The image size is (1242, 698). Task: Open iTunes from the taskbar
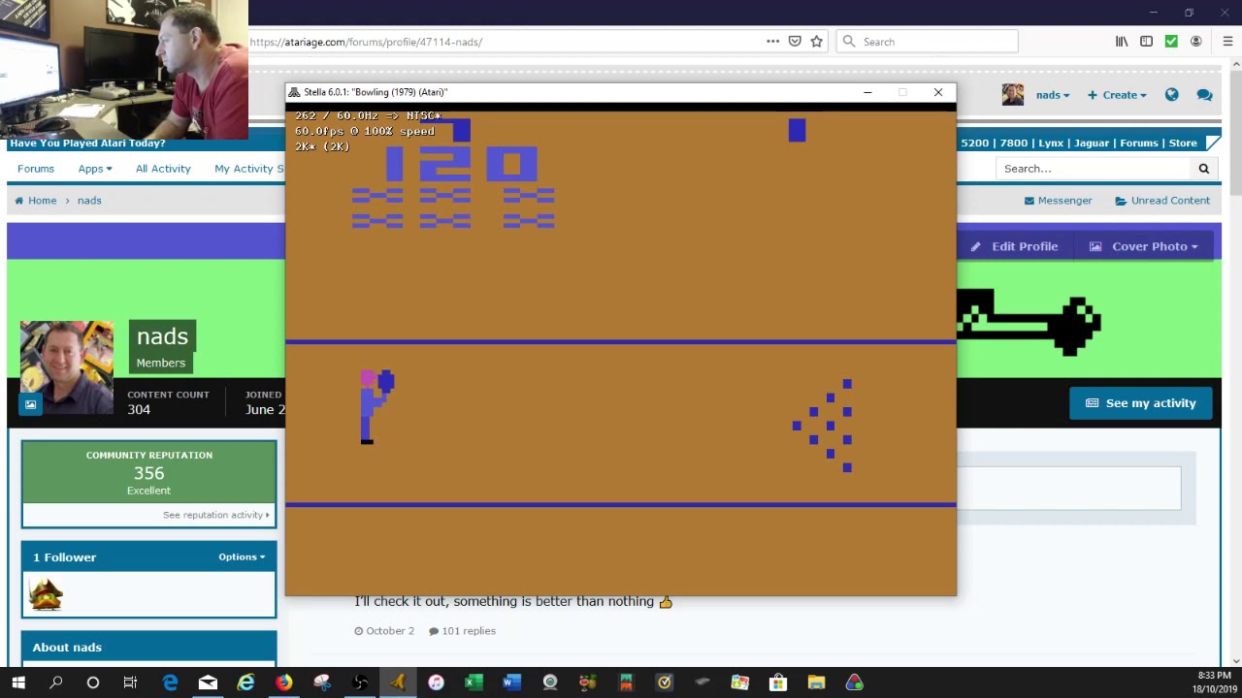436,682
